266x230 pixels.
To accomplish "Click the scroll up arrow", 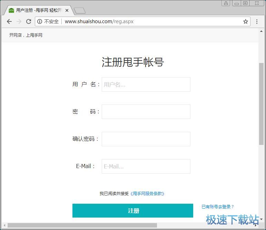I will click(x=261, y=31).
